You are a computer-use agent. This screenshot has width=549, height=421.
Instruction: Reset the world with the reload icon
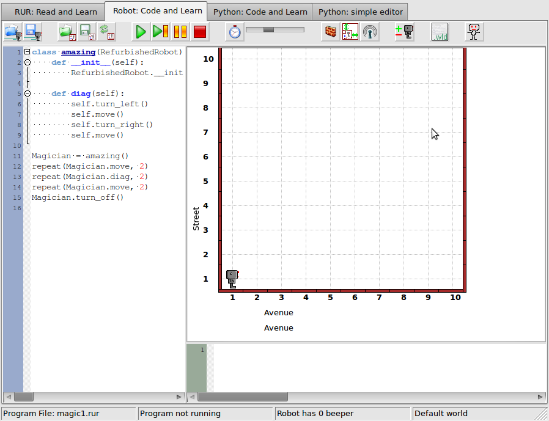coord(107,32)
